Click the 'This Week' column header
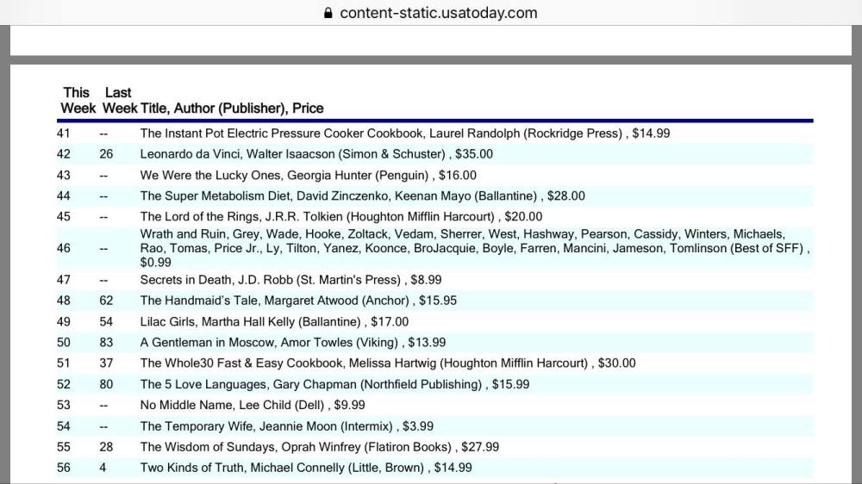Image resolution: width=862 pixels, height=484 pixels. (x=77, y=100)
